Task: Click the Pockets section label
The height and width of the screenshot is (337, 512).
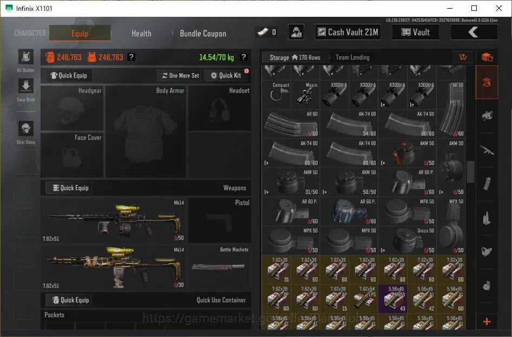Action: point(54,315)
